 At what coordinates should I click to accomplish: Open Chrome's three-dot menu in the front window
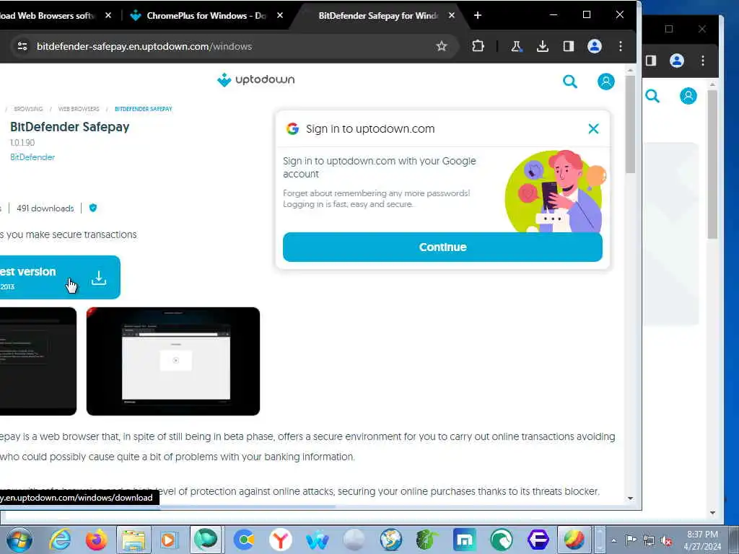coord(620,46)
